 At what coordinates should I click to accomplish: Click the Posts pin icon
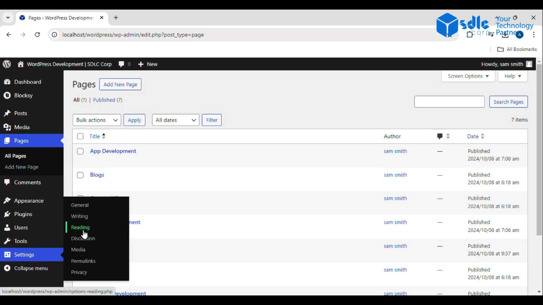[7, 113]
